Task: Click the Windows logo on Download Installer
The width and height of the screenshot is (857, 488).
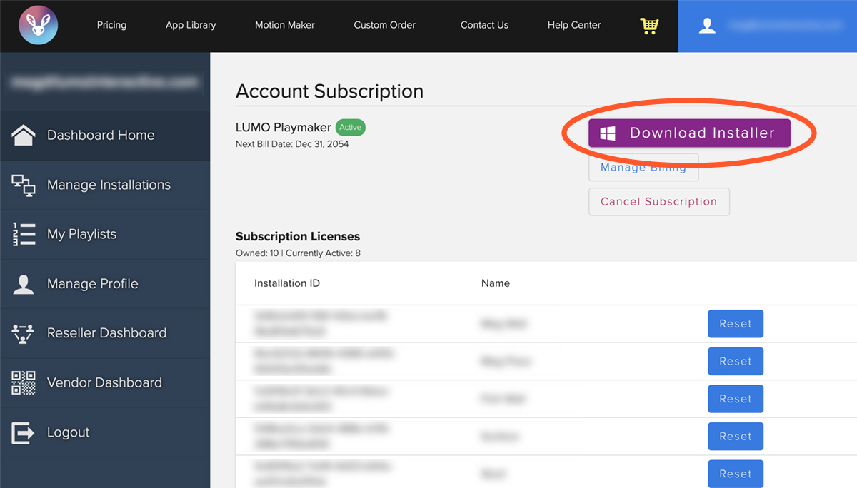Action: click(x=608, y=133)
